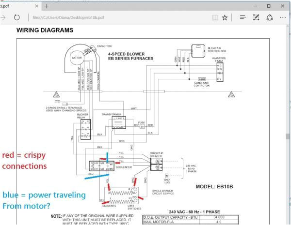Open the Hub panel icon

coord(242,18)
